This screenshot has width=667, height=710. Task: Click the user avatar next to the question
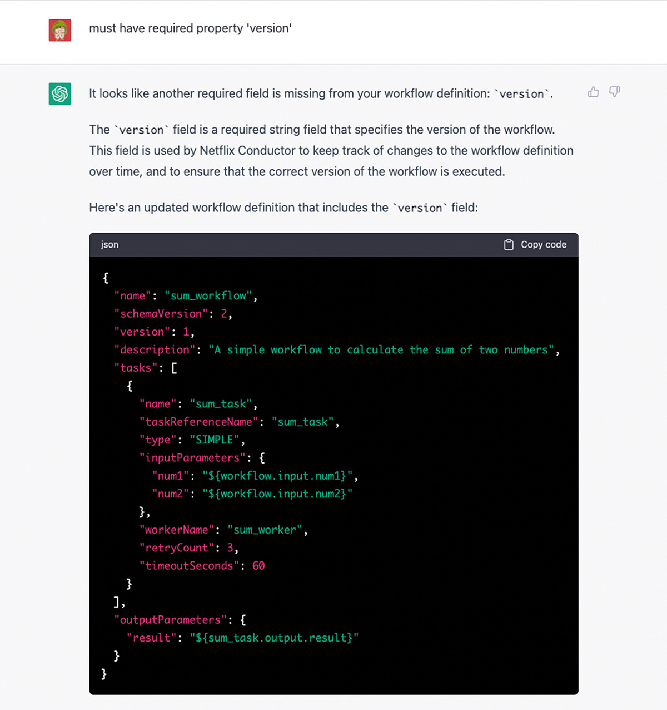point(60,31)
